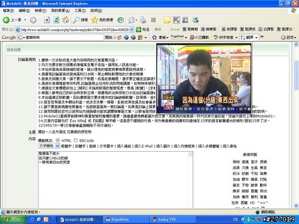Click the text area scrollbar up arrow
299x224 pixels.
click(190, 154)
